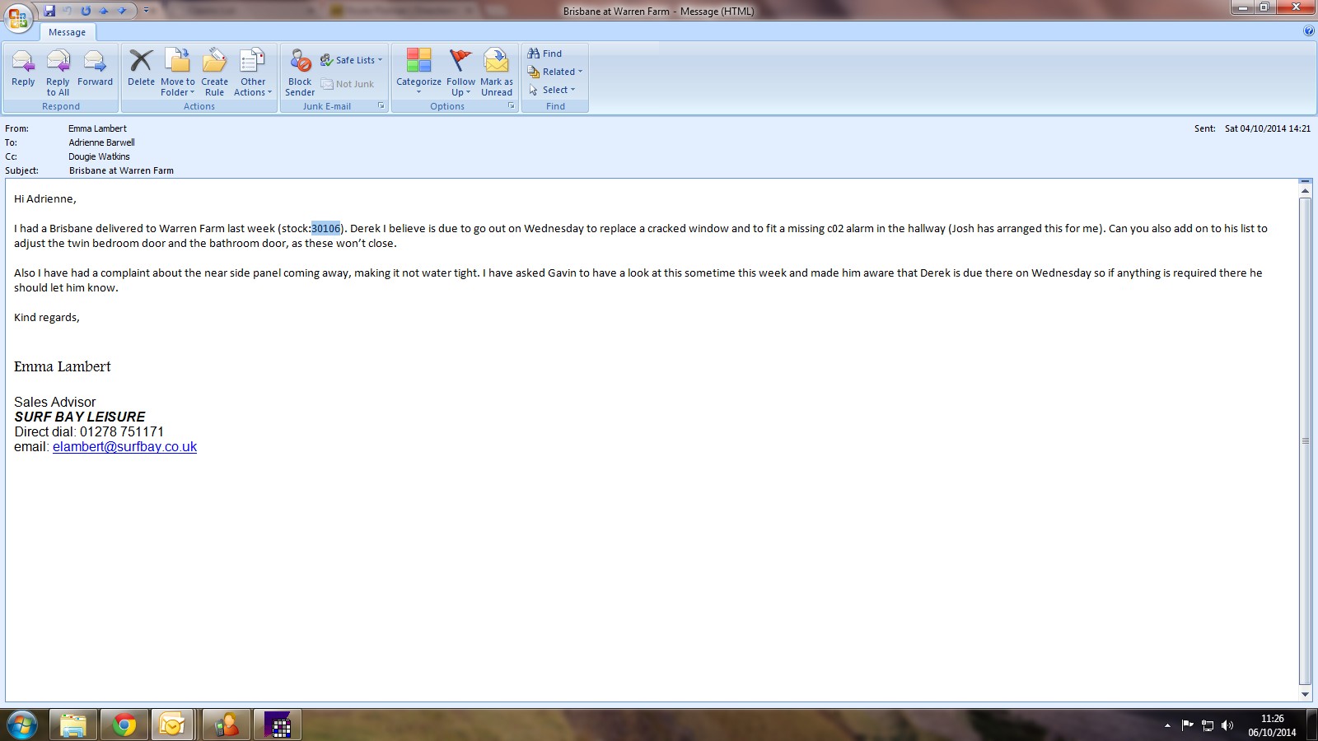
Task: Open the purple grid app on taskbar
Action: [278, 725]
